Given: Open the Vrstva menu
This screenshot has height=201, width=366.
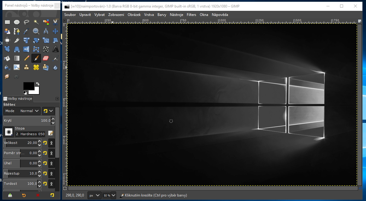Looking at the screenshot, I should [149, 14].
